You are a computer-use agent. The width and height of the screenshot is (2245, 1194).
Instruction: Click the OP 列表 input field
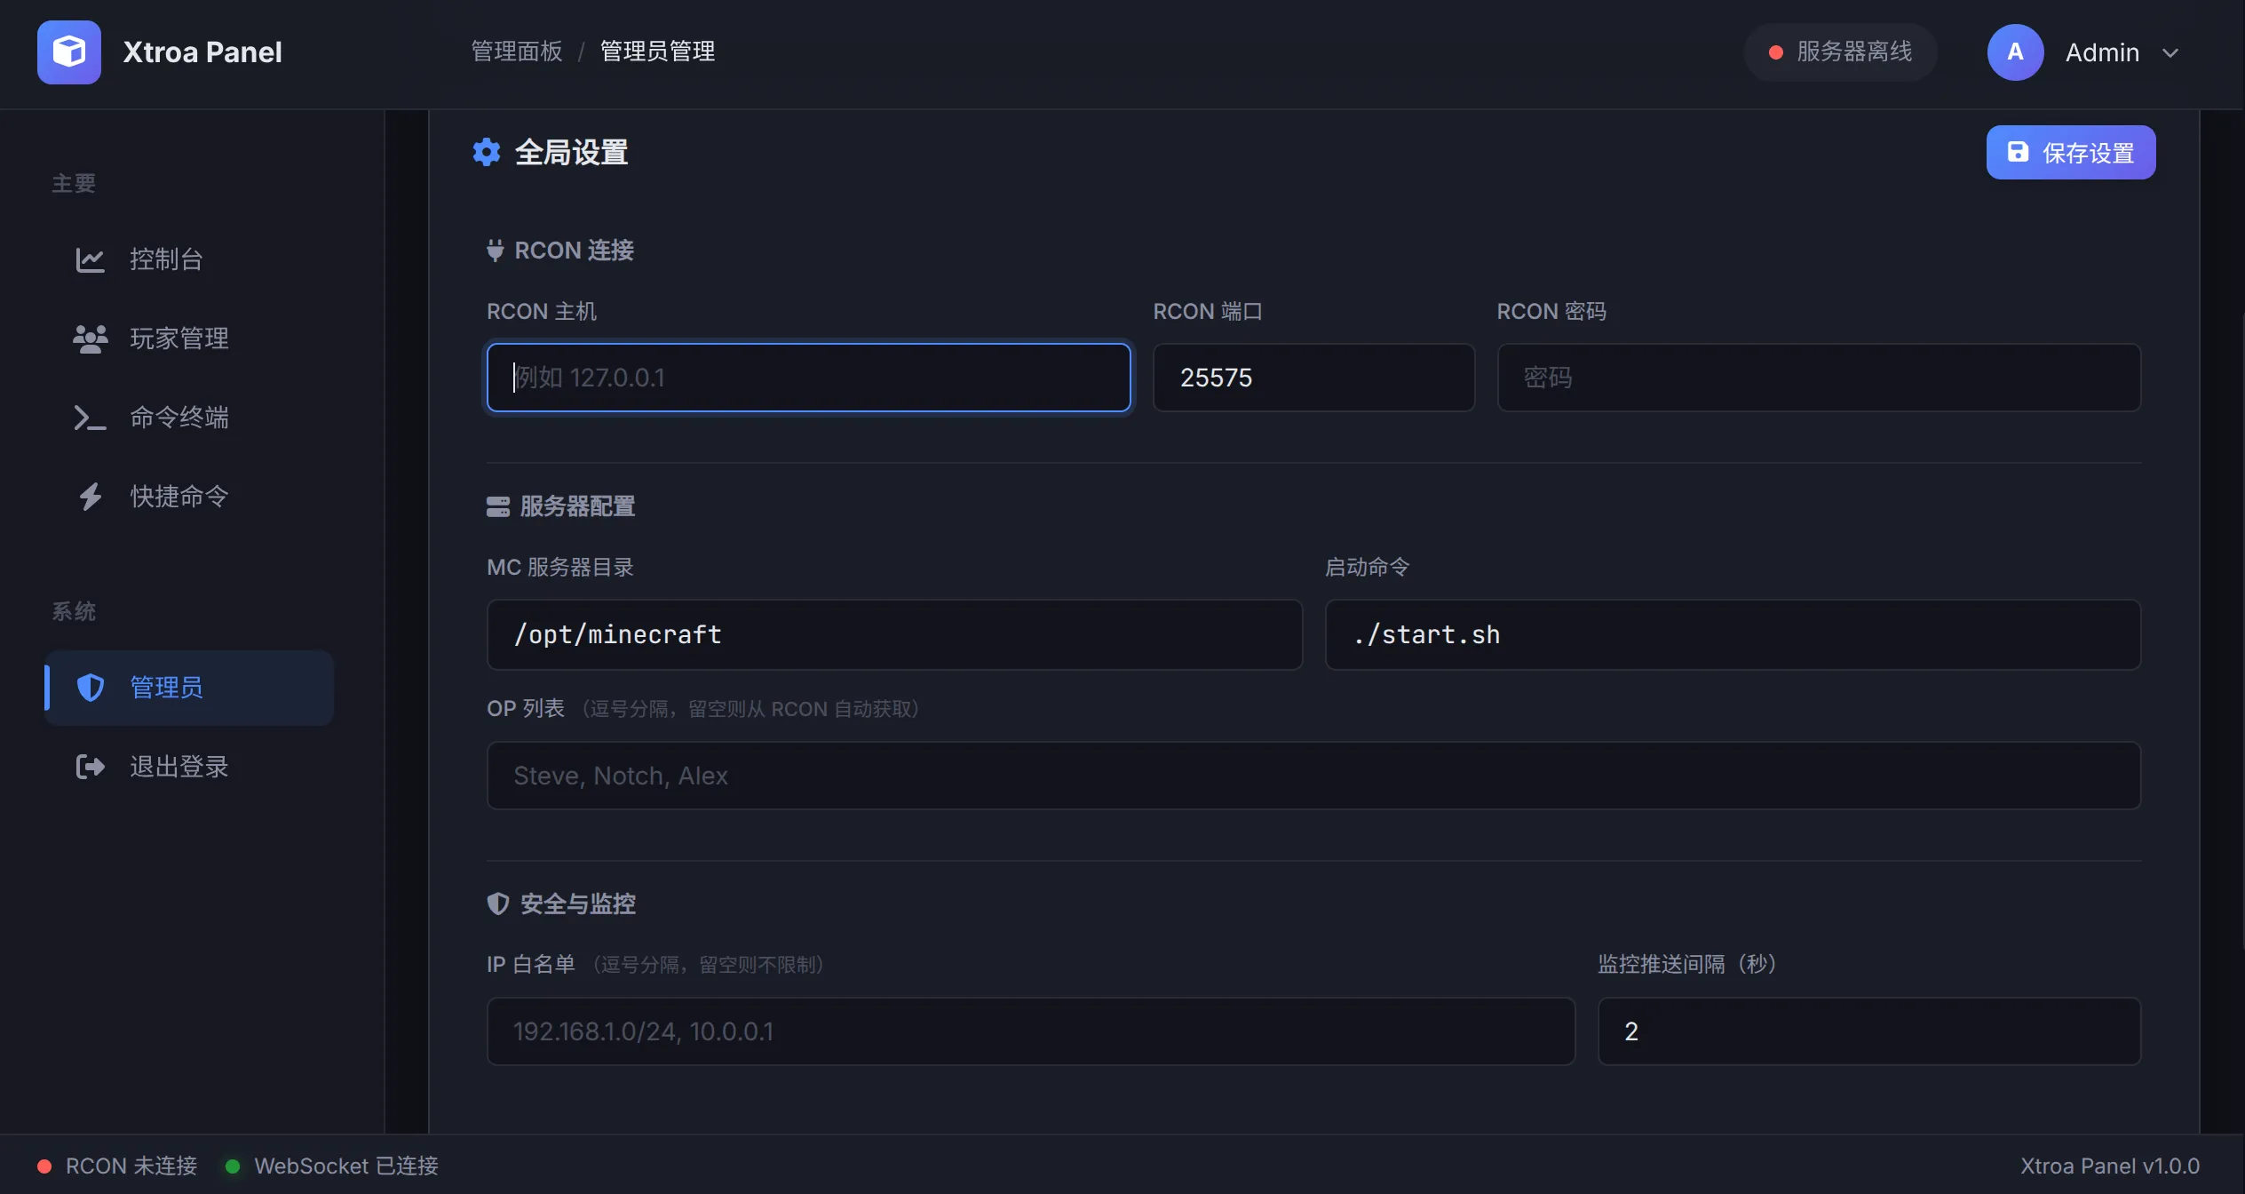pos(1313,776)
